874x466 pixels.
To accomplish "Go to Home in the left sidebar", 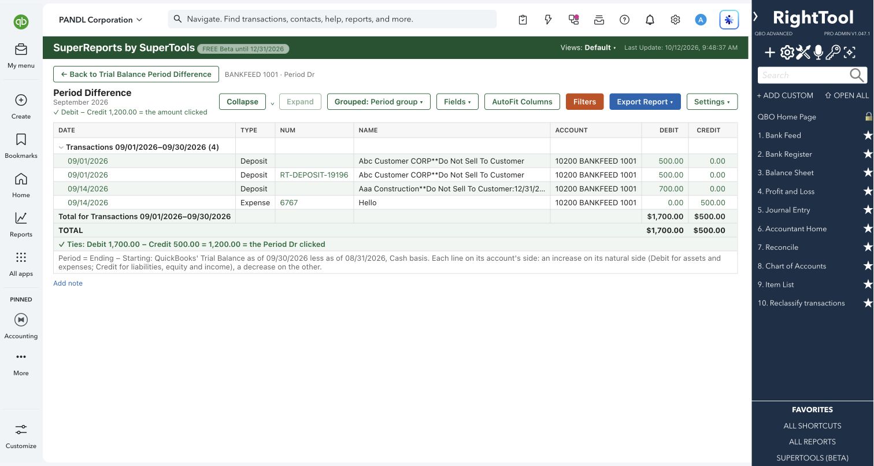I will 21,179.
